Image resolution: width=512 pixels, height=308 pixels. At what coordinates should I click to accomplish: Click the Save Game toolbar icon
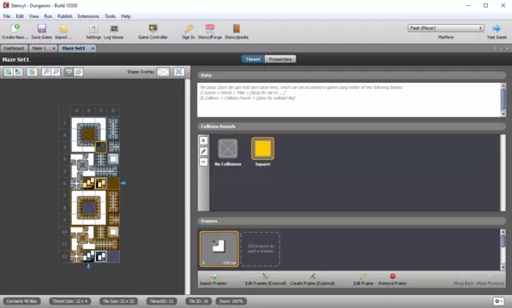coord(41,29)
